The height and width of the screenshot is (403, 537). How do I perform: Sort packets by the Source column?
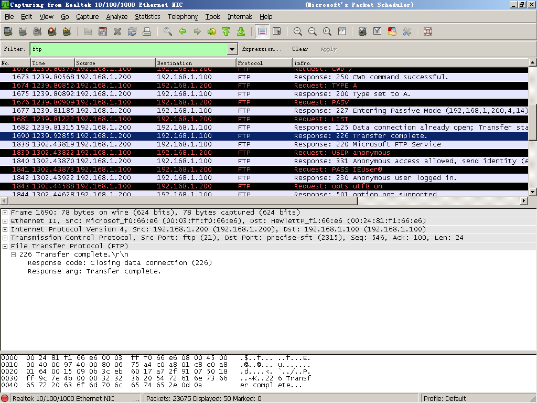115,63
